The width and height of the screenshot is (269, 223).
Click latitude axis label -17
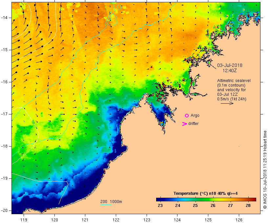pos(4,114)
